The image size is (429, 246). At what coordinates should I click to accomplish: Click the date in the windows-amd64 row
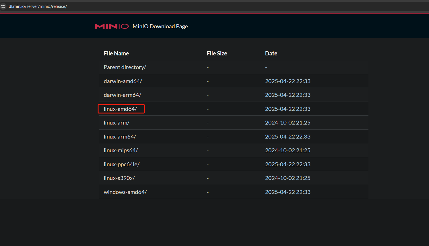[288, 192]
